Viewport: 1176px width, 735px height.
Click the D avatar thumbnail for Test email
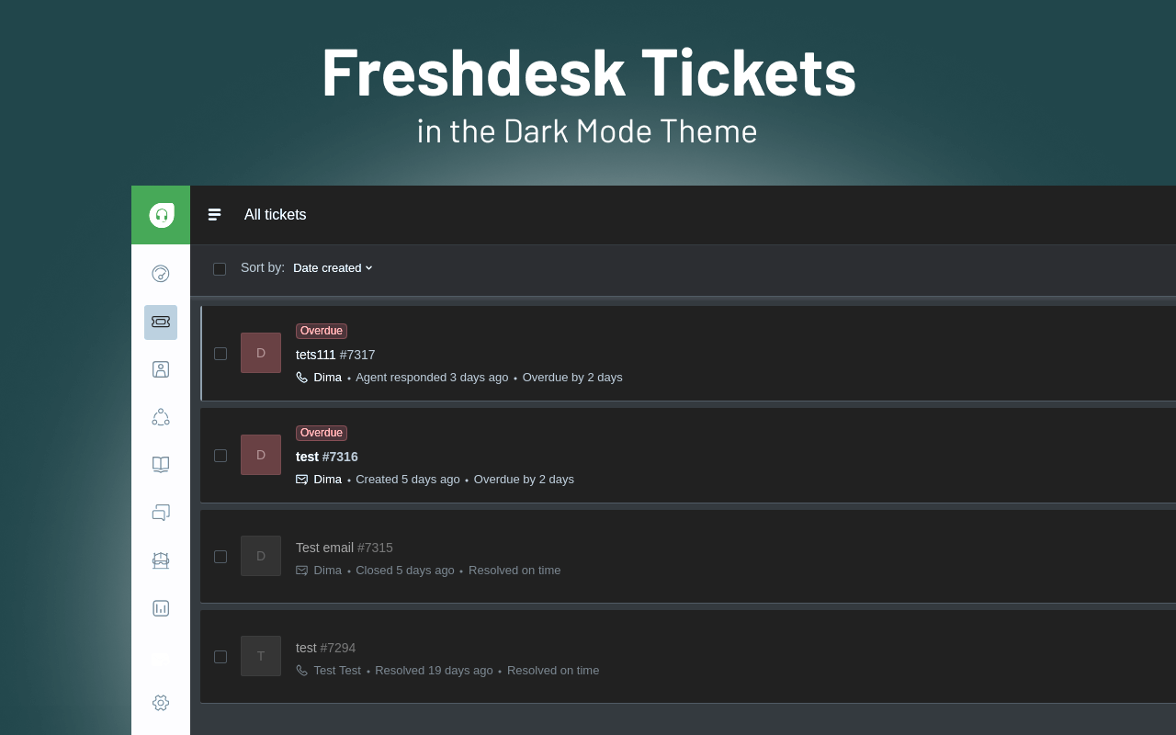[261, 556]
